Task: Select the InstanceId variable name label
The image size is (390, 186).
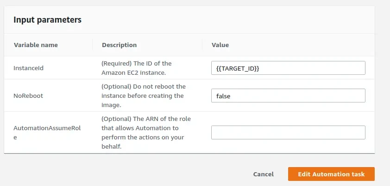Action: coord(29,68)
